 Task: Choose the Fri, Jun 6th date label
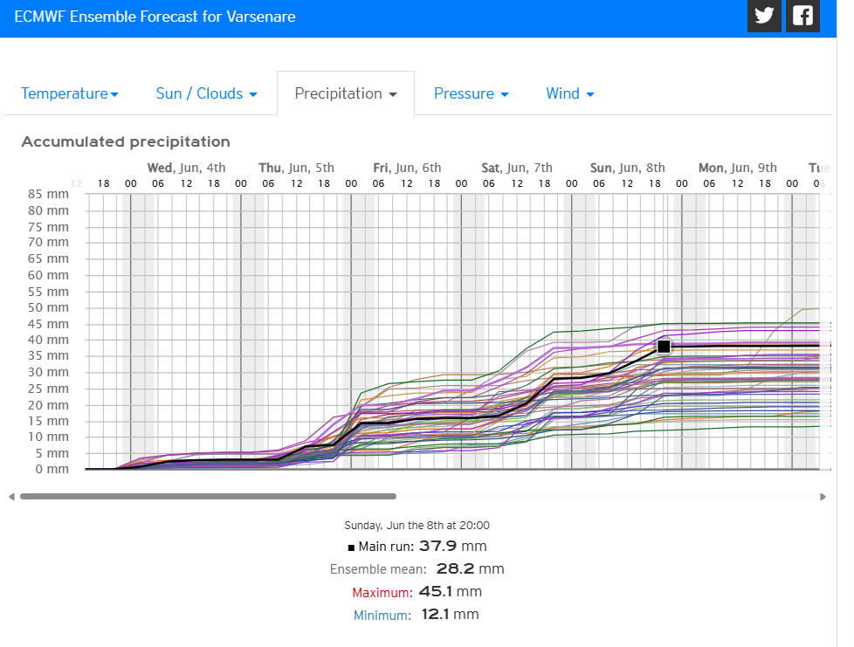[407, 168]
